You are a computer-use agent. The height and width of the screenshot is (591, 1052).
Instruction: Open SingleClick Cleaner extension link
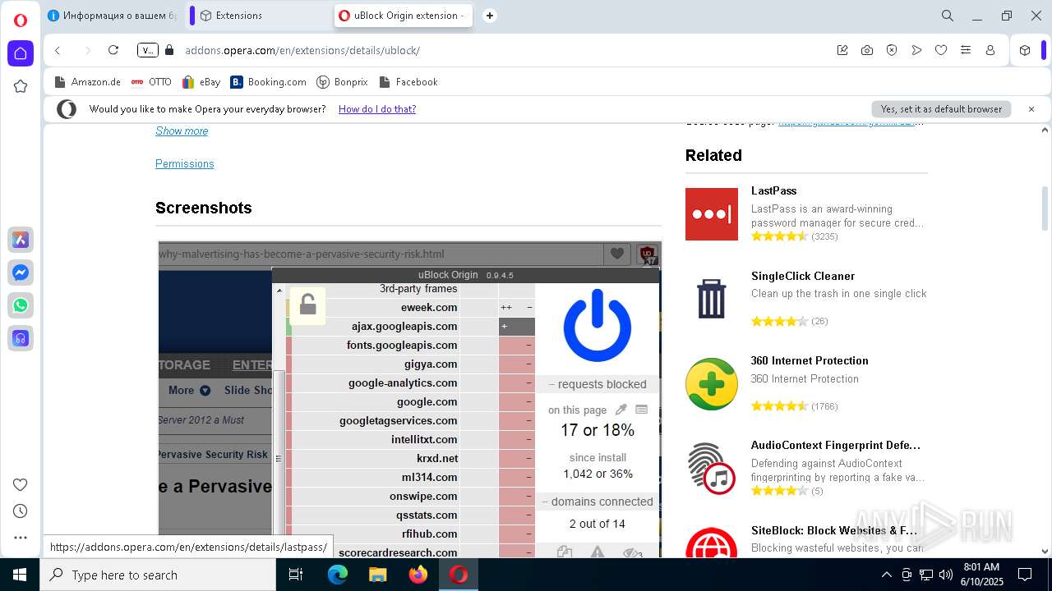[x=803, y=277]
